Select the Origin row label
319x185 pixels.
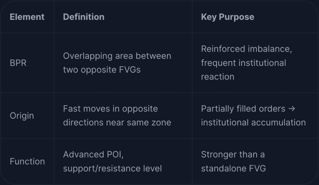[22, 116]
